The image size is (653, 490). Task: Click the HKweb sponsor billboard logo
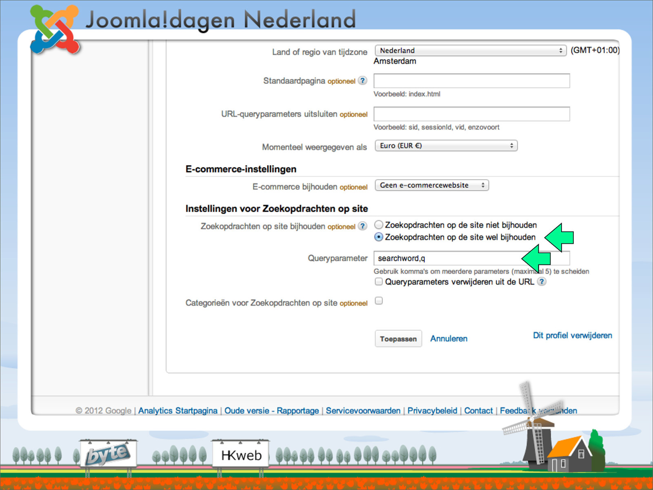pyautogui.click(x=241, y=454)
